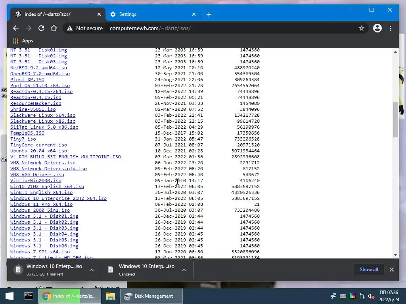The width and height of the screenshot is (406, 304).
Task: Click the Windows 3.1 - Disk04.img link
Action: 44,234
